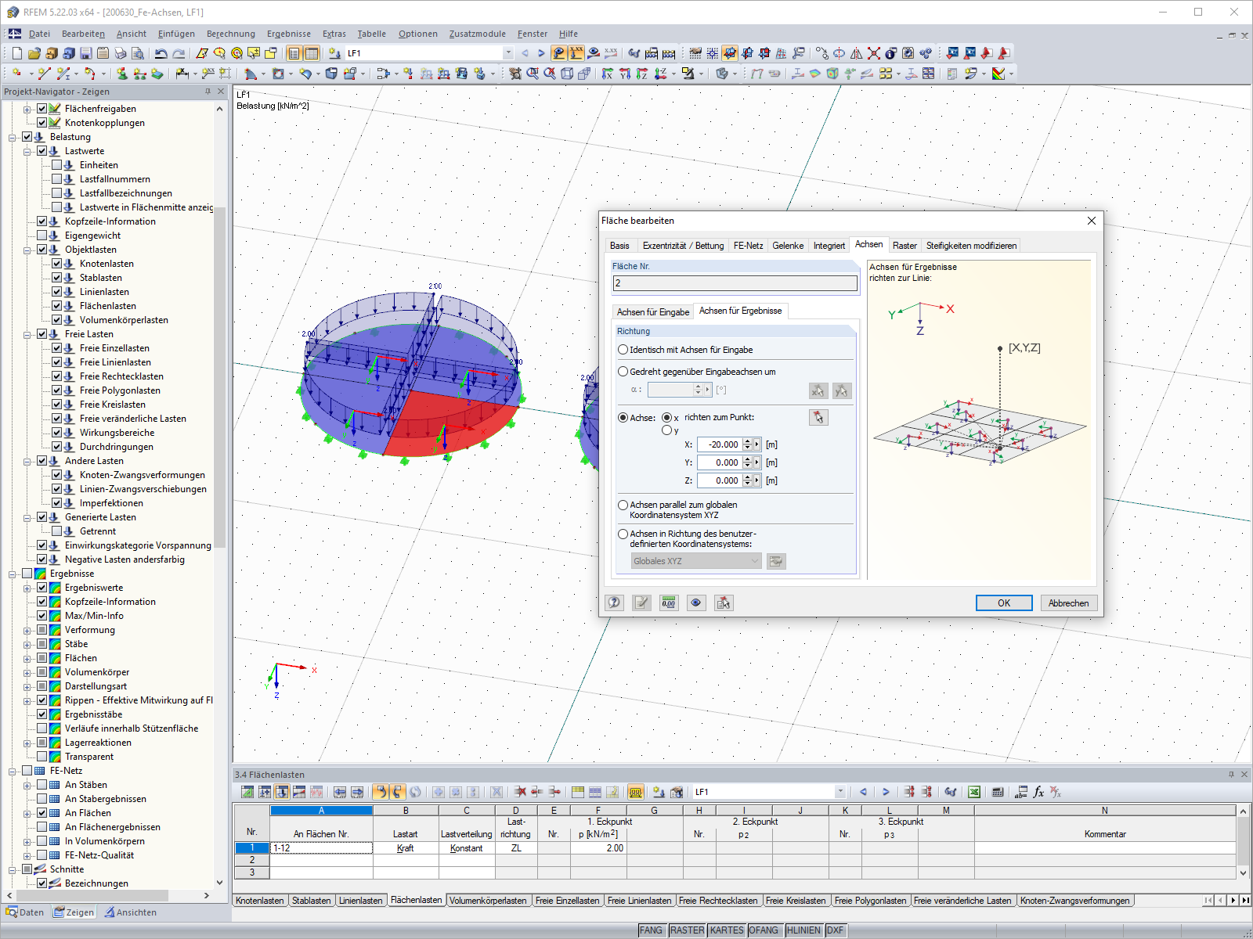Toggle the Eigengewicht checkbox in navigator
Image resolution: width=1253 pixels, height=939 pixels.
click(42, 236)
